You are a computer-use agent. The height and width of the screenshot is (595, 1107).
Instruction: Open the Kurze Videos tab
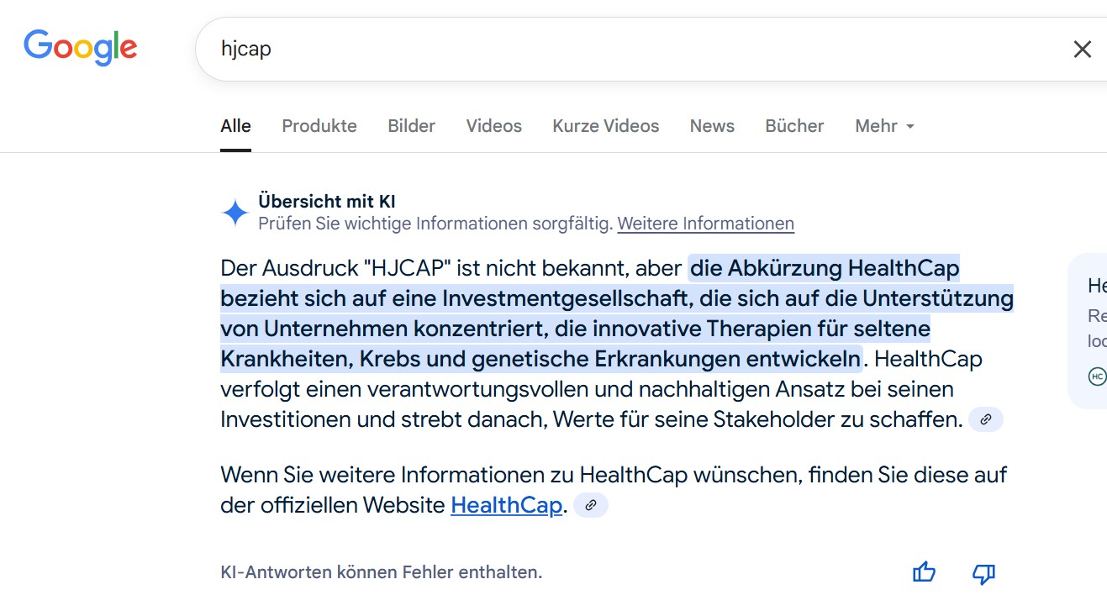[606, 126]
